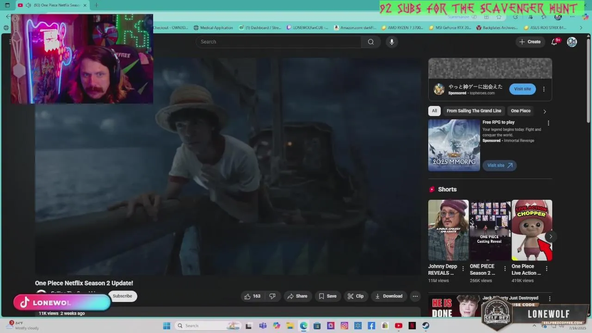Open options for One Piece Live Action short
The height and width of the screenshot is (333, 592).
point(546,269)
